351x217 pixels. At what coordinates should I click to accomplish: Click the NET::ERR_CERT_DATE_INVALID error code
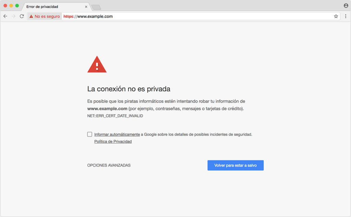(x=114, y=116)
